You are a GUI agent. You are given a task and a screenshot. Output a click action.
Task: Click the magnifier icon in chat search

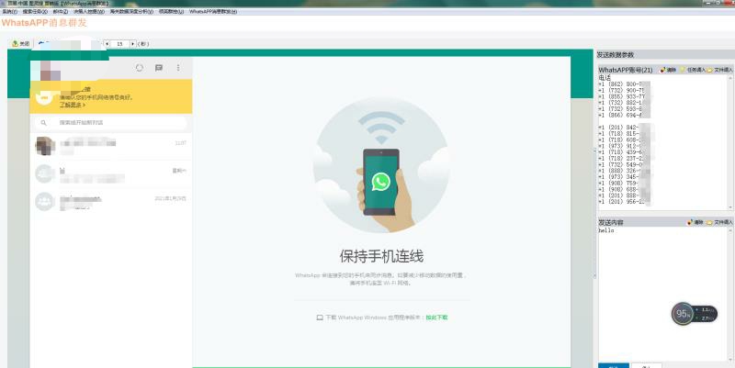click(43, 123)
